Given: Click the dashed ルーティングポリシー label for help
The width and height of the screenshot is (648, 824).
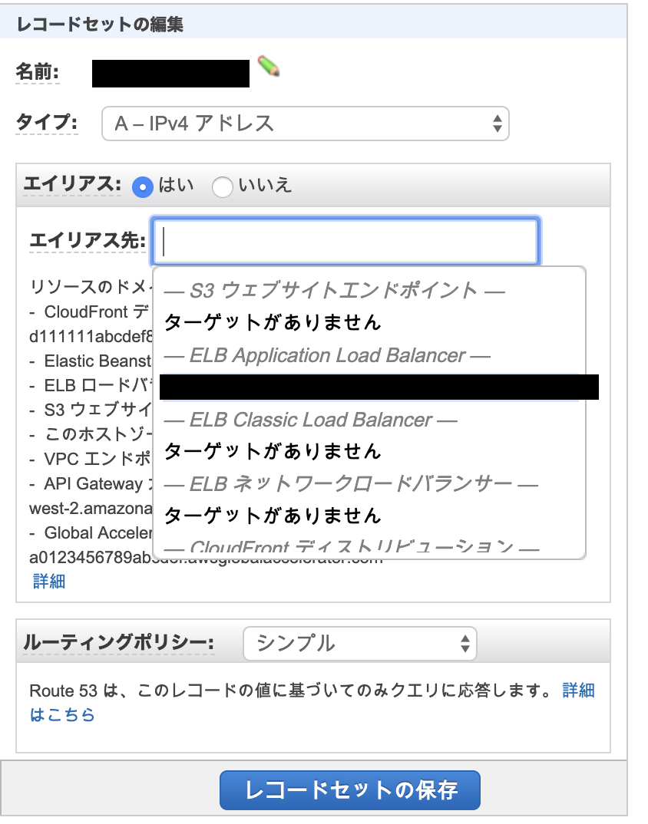Looking at the screenshot, I should click(x=120, y=644).
